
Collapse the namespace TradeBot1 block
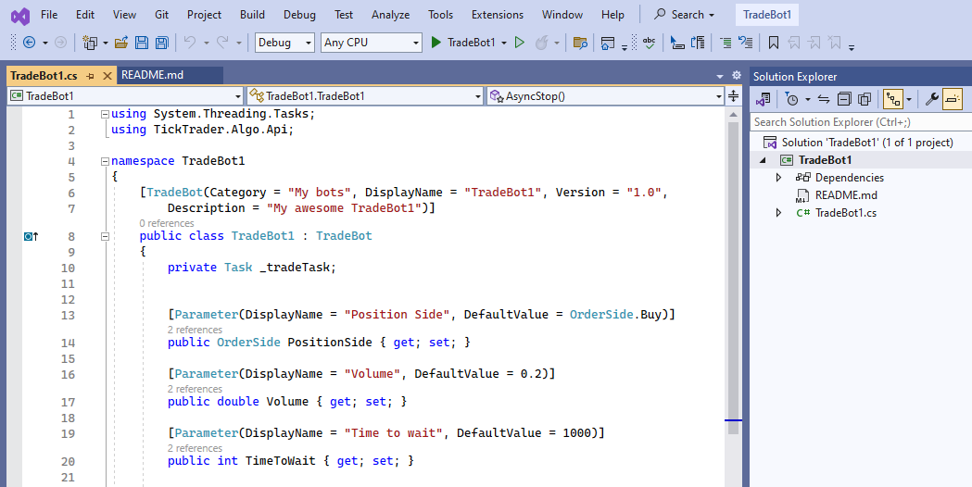tap(105, 161)
